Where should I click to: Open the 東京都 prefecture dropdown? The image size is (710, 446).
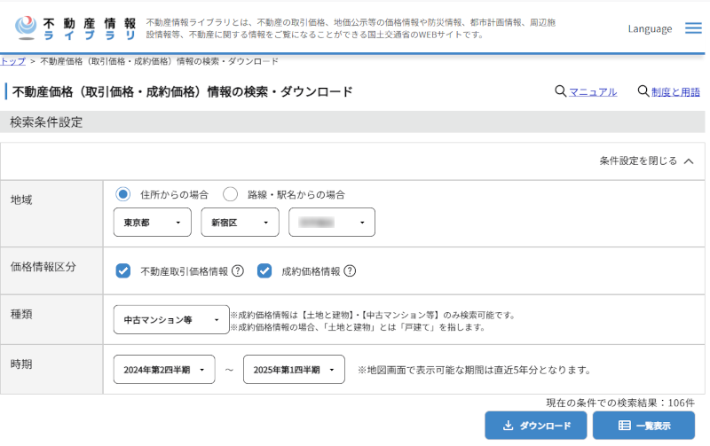click(153, 223)
